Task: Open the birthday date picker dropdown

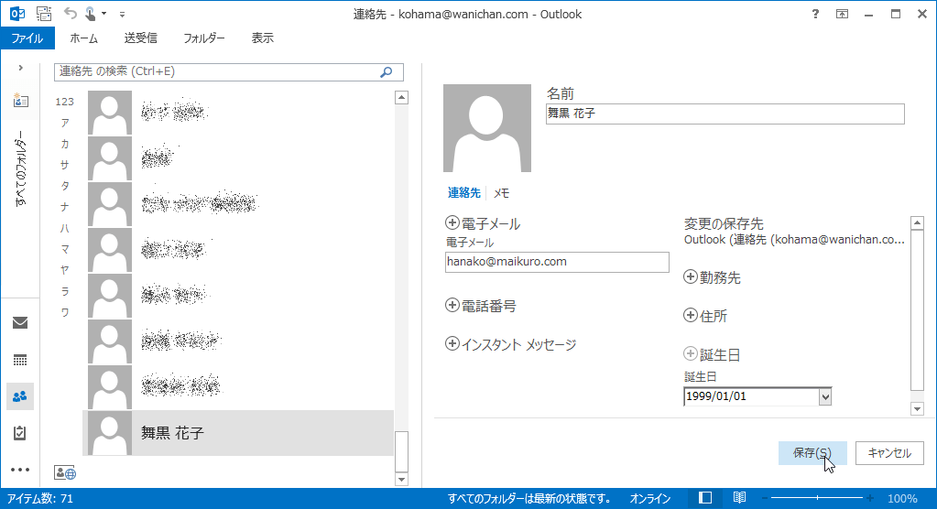Action: [x=824, y=396]
